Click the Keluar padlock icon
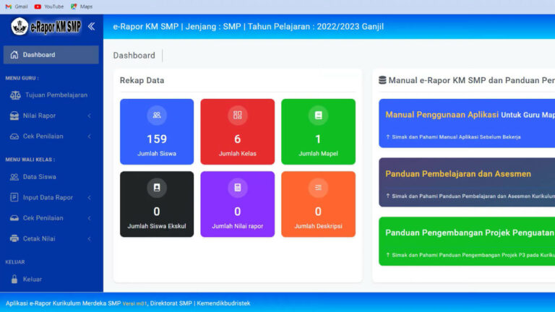555x312 pixels. 14,279
